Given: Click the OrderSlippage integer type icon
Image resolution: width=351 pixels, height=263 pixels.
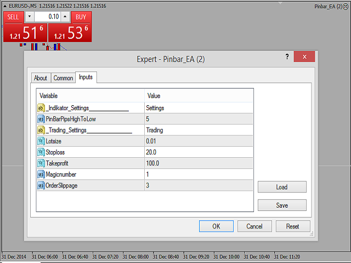Looking at the screenshot, I should [41, 186].
